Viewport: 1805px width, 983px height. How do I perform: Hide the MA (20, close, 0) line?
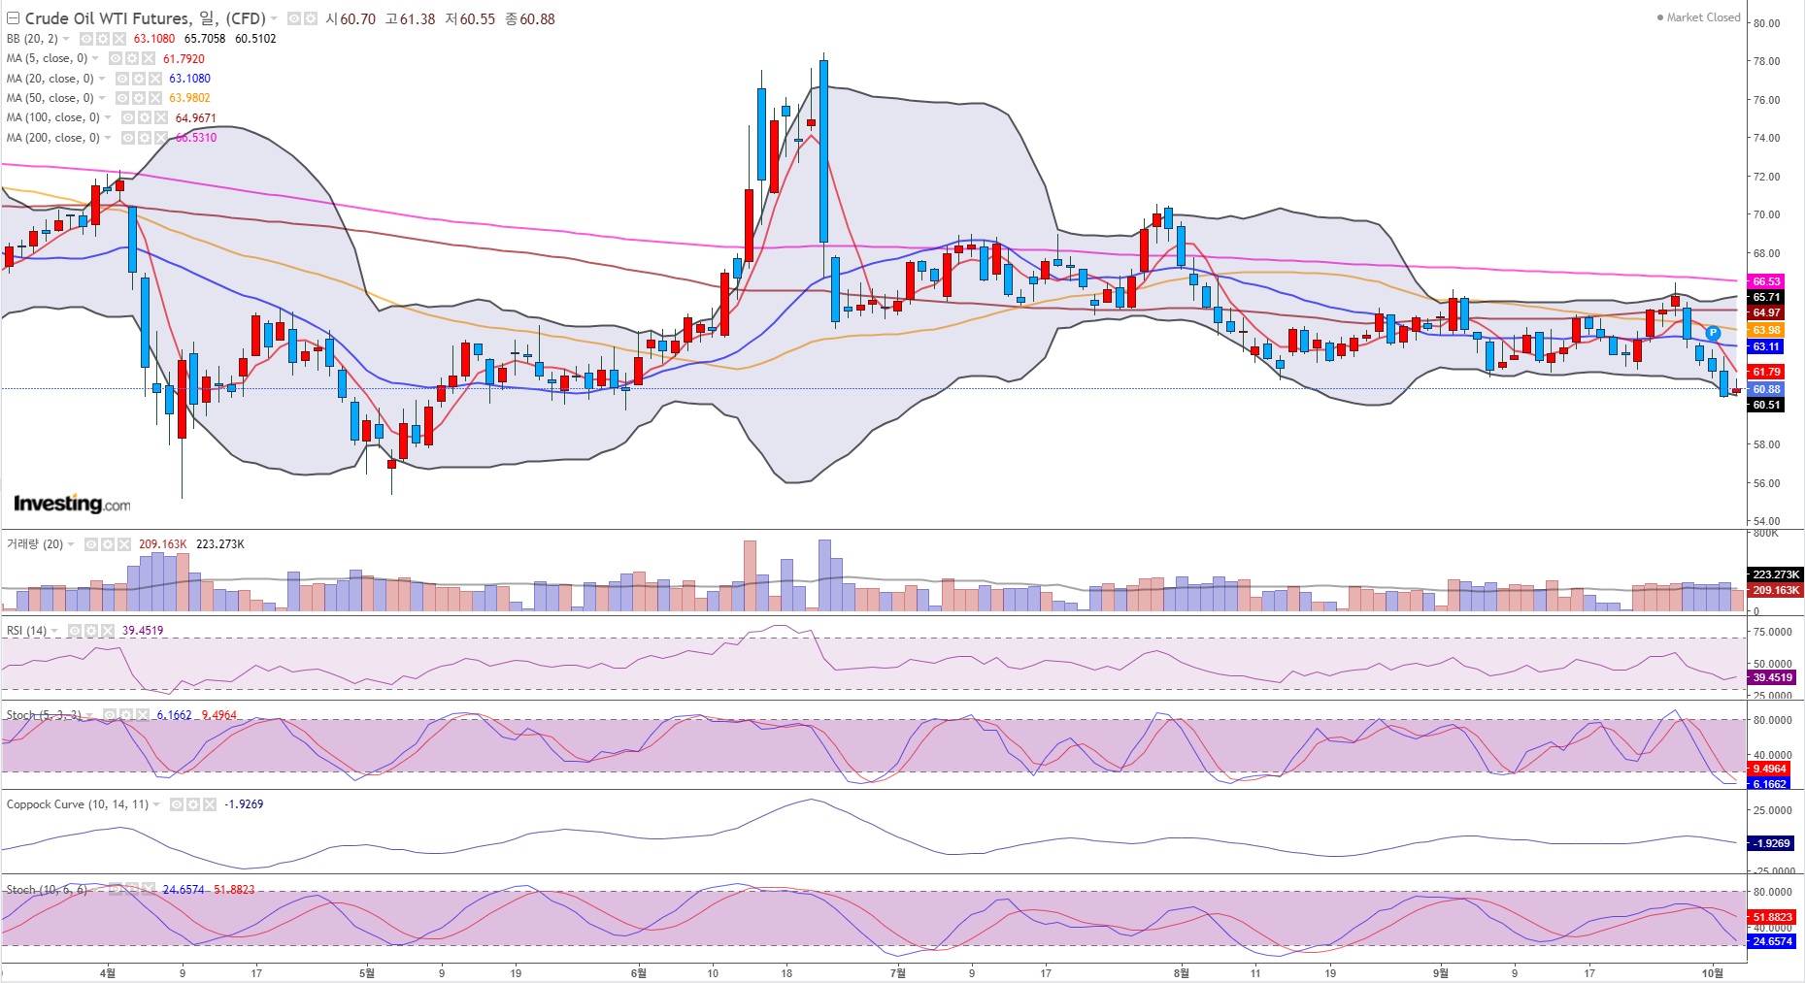click(123, 79)
